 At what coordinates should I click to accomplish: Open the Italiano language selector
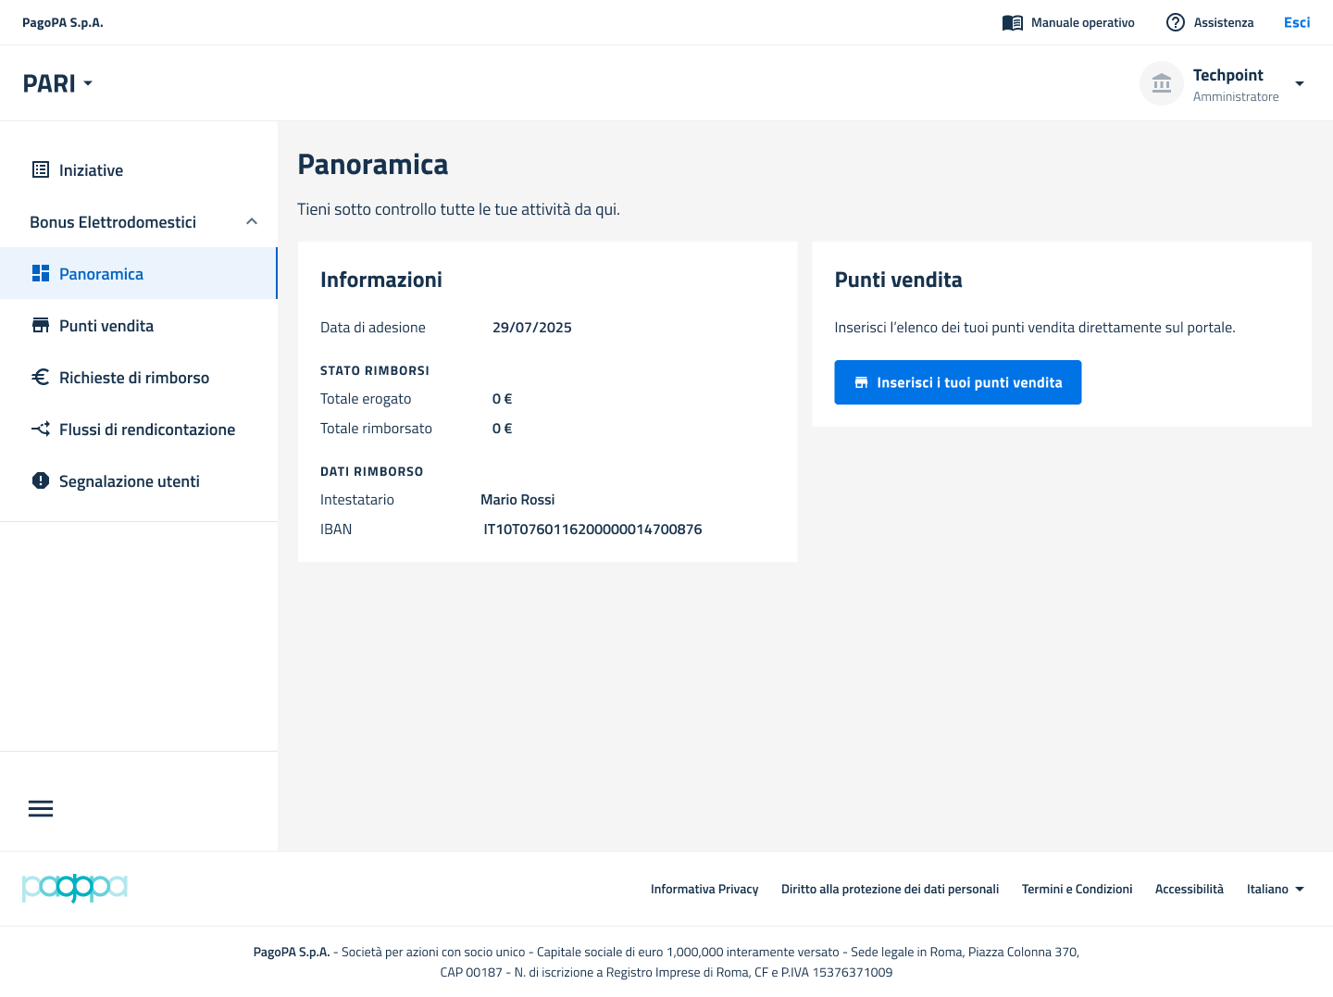tap(1275, 889)
